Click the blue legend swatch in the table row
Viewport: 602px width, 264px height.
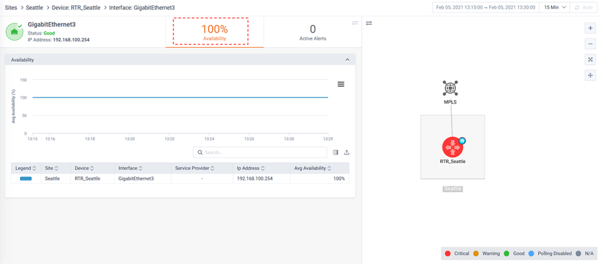[26, 178]
